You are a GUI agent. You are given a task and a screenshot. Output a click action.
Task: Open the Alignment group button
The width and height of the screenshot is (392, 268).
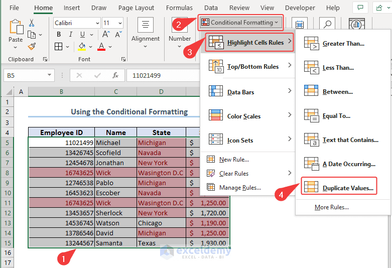click(146, 33)
